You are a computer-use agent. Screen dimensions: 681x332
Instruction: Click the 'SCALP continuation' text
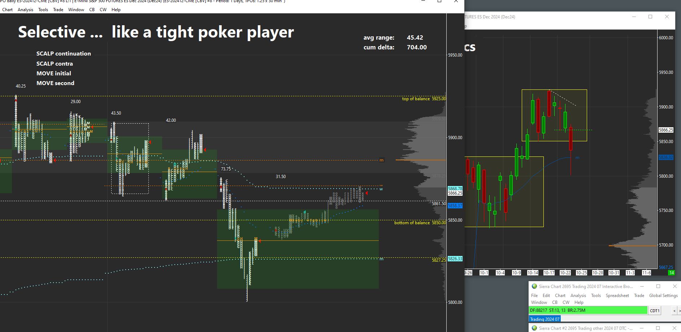(x=64, y=54)
